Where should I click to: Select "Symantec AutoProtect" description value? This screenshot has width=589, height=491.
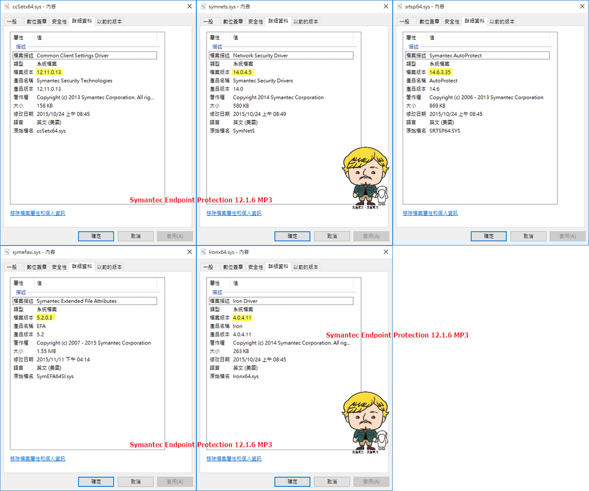click(456, 56)
